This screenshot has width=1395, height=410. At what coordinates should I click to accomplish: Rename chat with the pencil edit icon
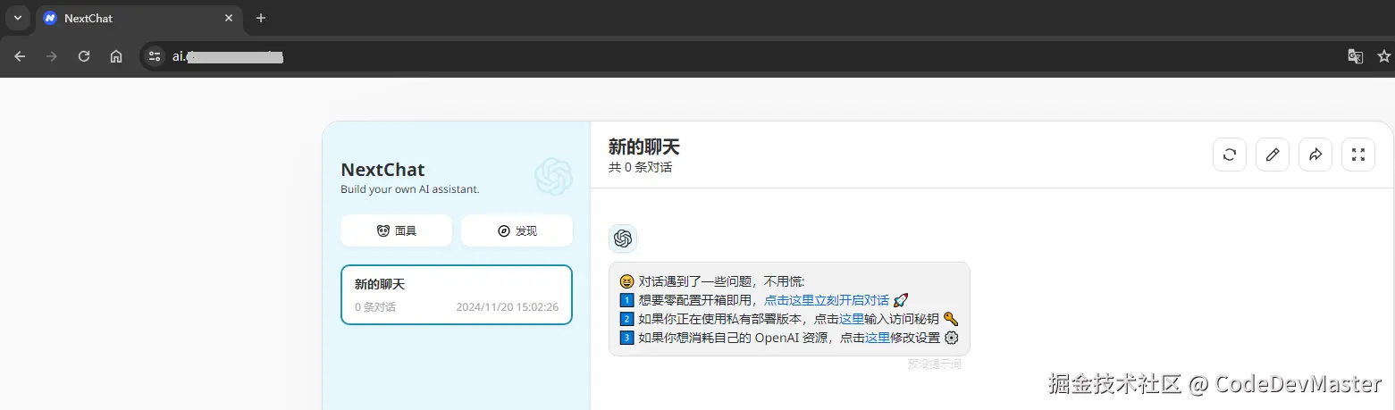click(x=1273, y=155)
